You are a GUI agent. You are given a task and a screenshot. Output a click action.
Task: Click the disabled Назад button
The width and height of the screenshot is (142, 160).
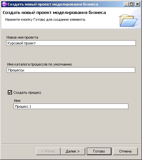(48, 151)
